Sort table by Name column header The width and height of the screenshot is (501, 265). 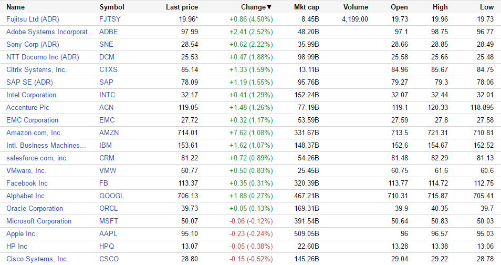15,7
